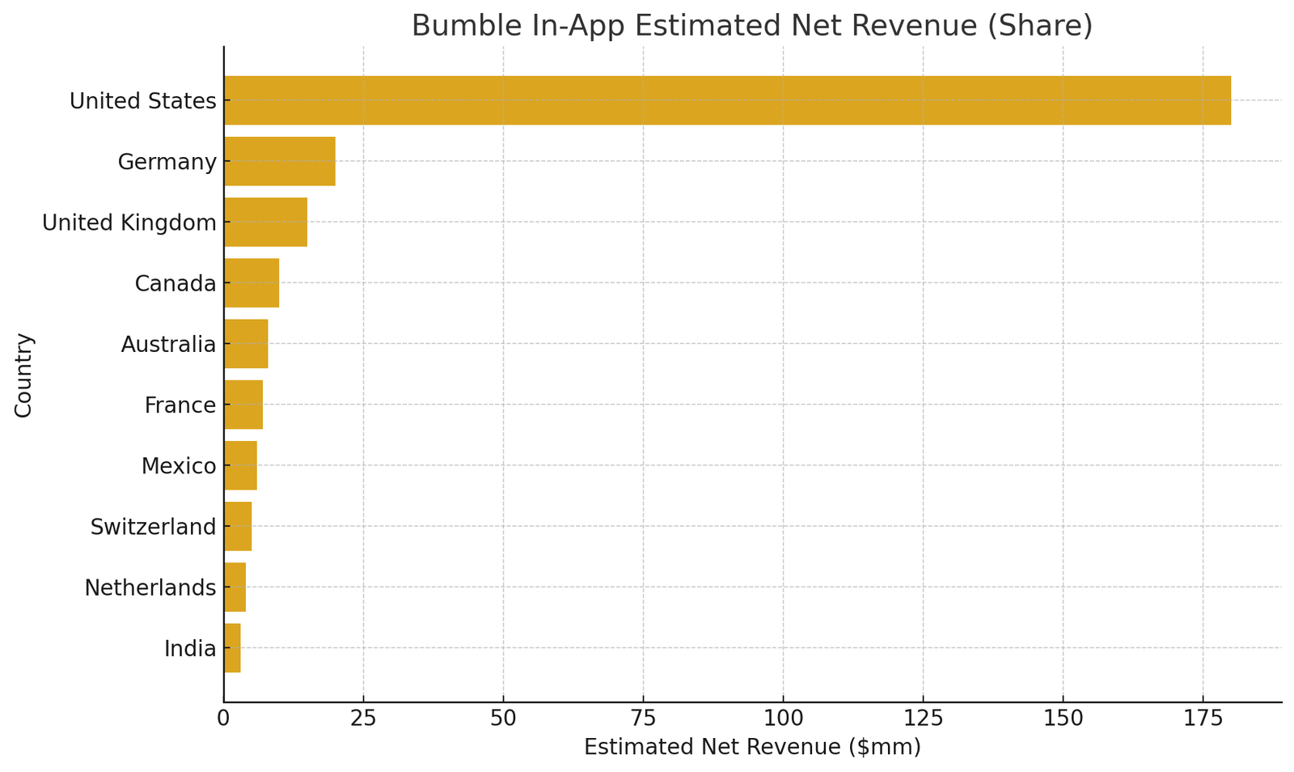This screenshot has width=1294, height=772.
Task: Click the Switzerland revenue bar
Action: click(238, 526)
